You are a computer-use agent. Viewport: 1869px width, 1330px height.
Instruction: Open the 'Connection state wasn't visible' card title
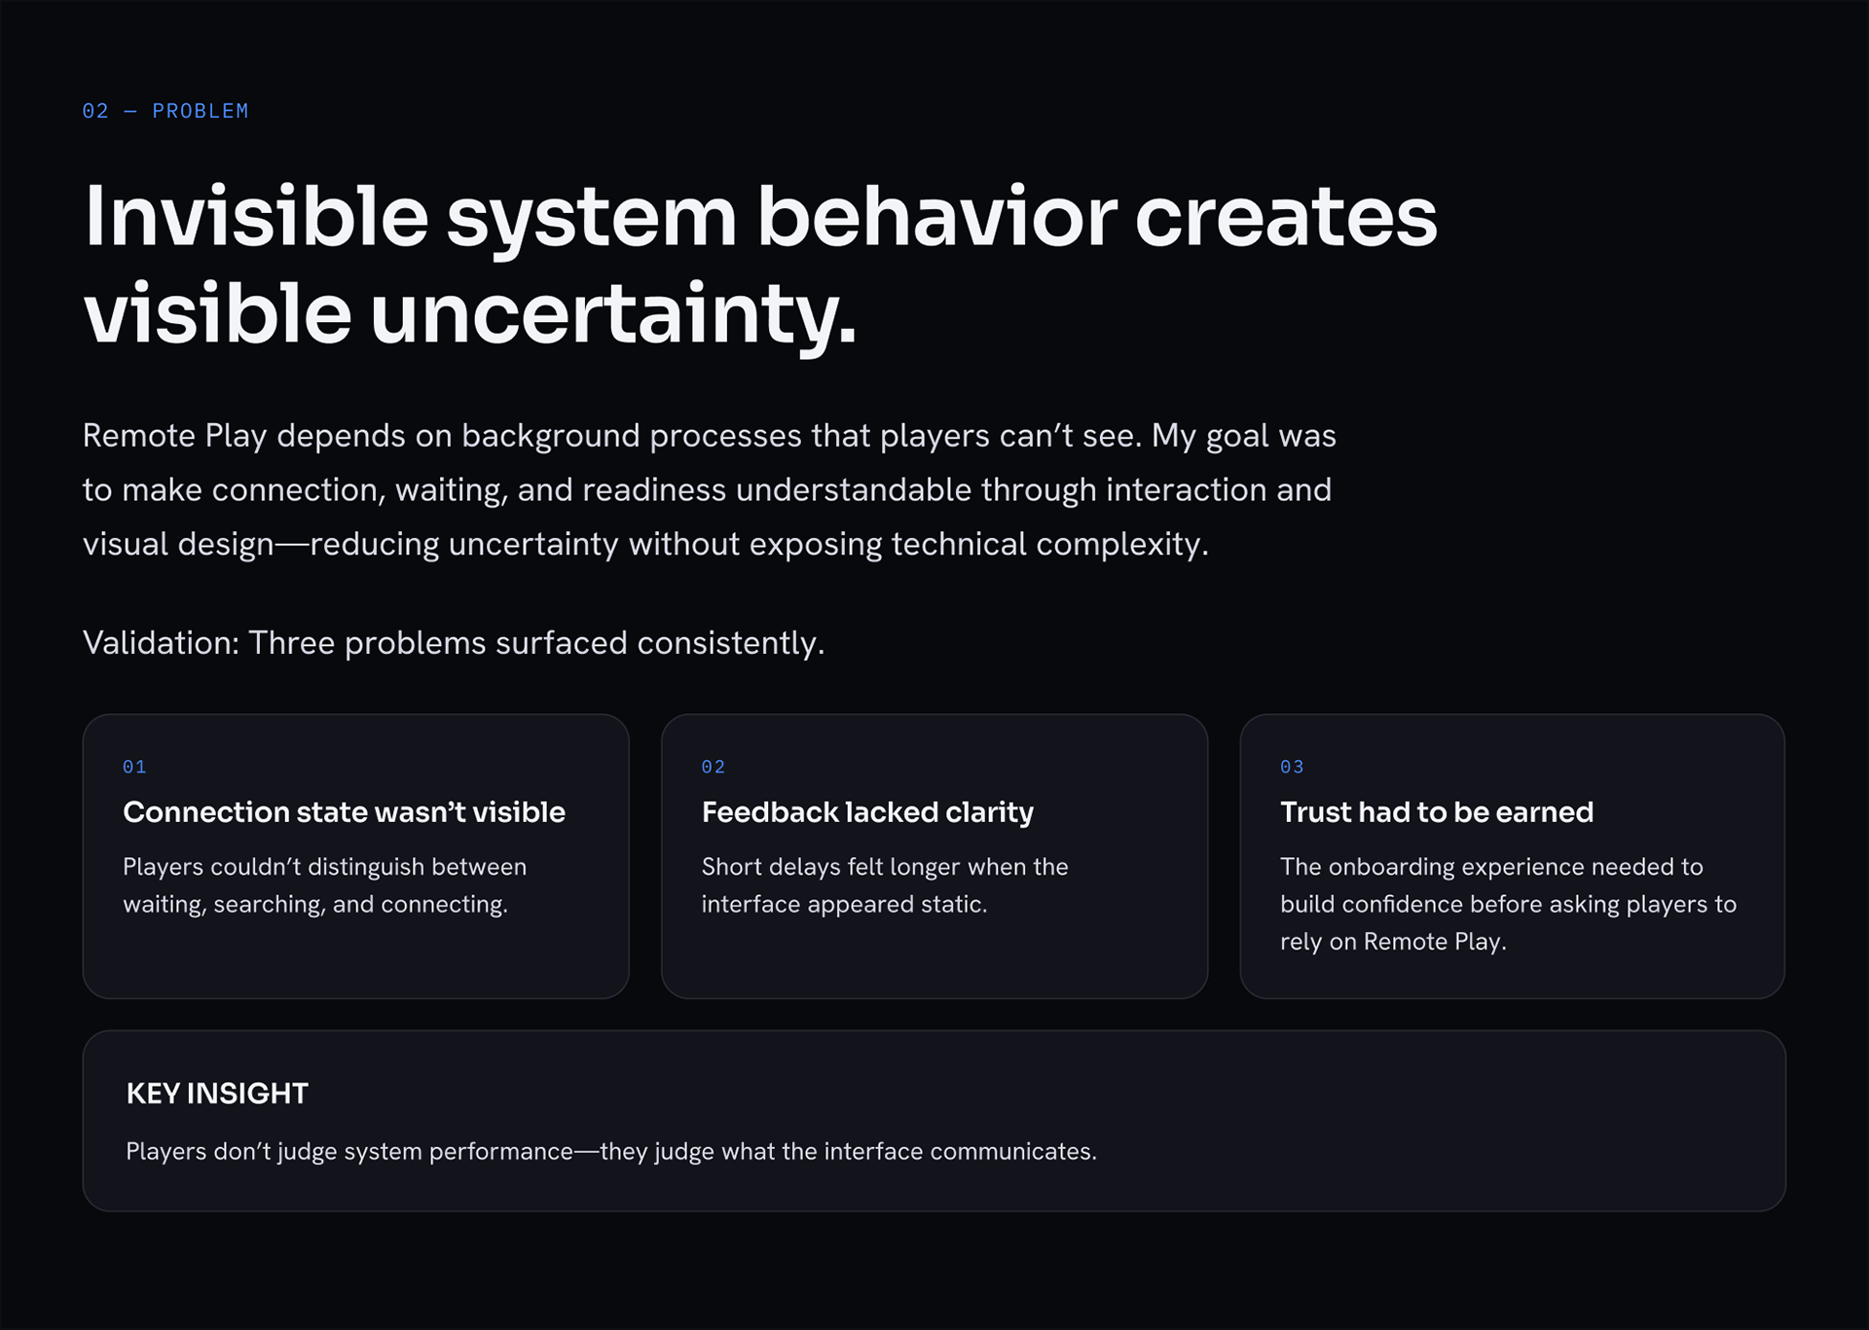coord(344,812)
